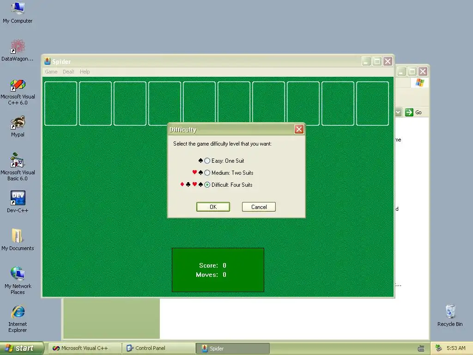The image size is (473, 355).
Task: Close the Difficulty dialog with the red X
Action: point(299,129)
